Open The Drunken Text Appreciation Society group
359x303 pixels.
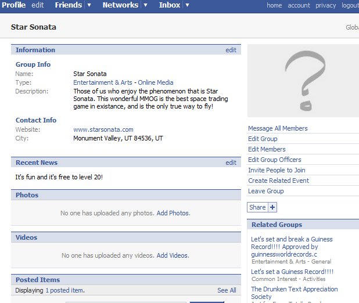294,293
